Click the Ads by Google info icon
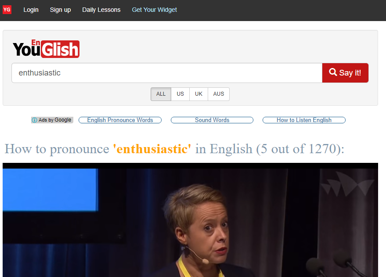 tap(34, 120)
